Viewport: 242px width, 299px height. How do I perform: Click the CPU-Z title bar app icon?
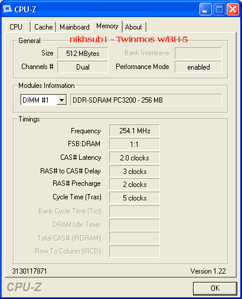tap(8, 9)
